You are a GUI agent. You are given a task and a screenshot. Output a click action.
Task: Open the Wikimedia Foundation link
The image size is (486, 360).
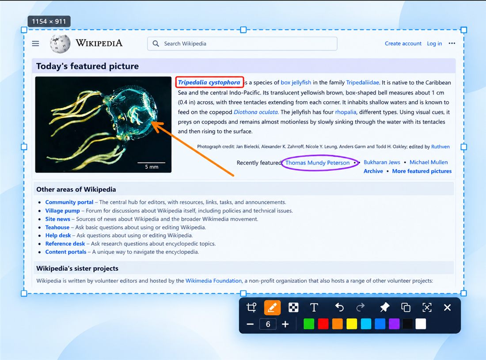pos(213,280)
